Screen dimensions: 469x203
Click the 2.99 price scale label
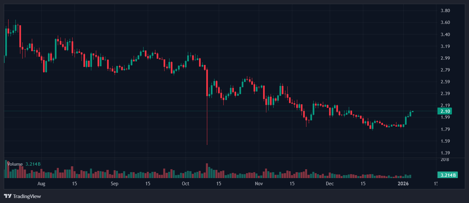445,58
